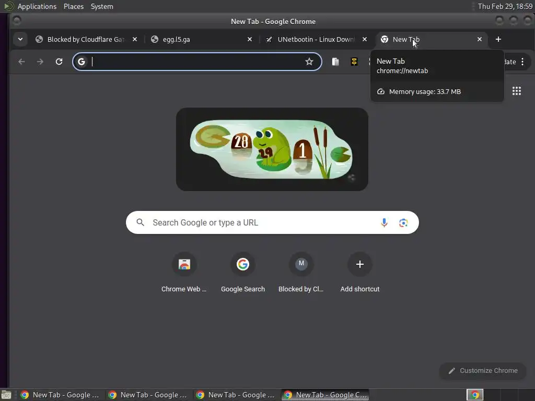Close the Blocked by Cloudflare tab
535x401 pixels.
pyautogui.click(x=135, y=39)
